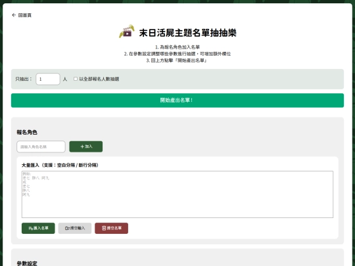355x266 pixels.
Task: Click the red 清空名單 button
Action: [x=111, y=228]
